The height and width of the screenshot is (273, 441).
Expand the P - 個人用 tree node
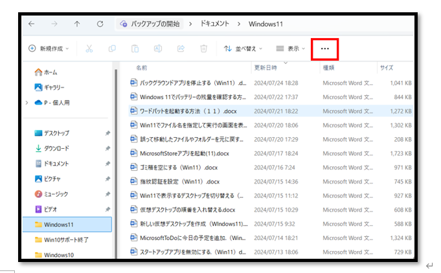click(x=27, y=103)
